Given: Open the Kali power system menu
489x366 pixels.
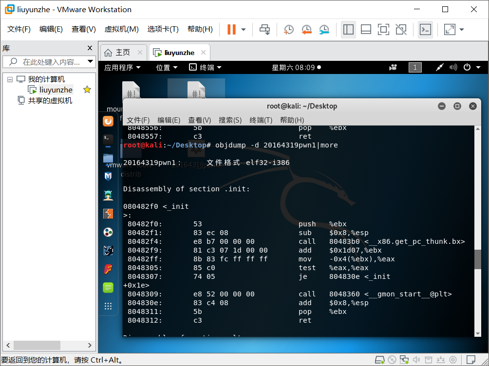Looking at the screenshot, I should coord(467,67).
